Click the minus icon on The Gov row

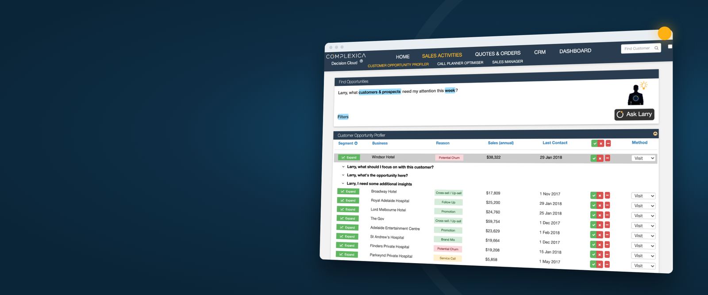[x=608, y=225]
